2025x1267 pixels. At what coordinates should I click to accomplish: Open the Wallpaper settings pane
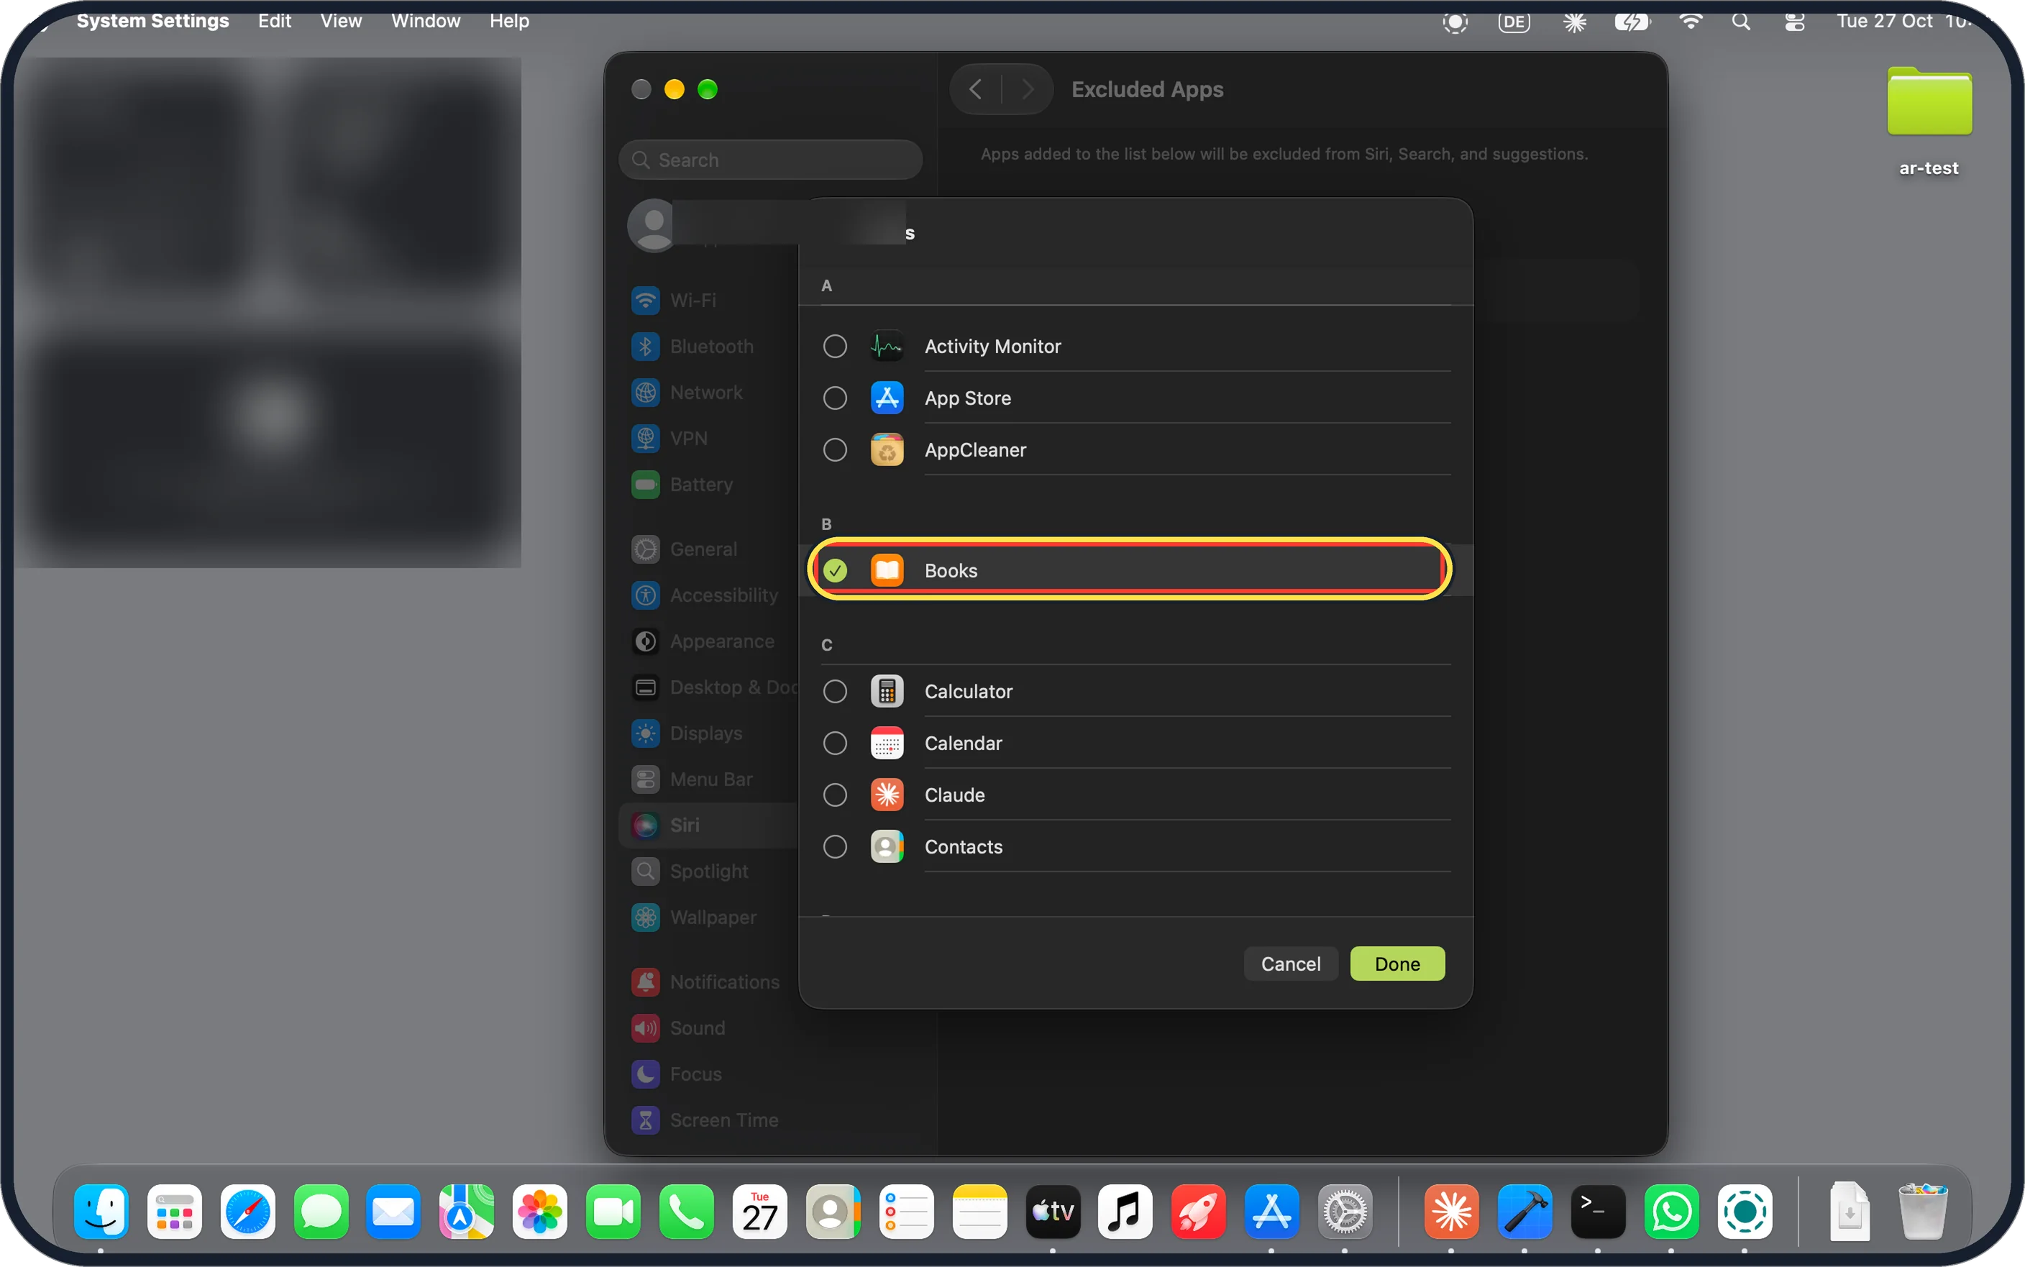pos(708,918)
